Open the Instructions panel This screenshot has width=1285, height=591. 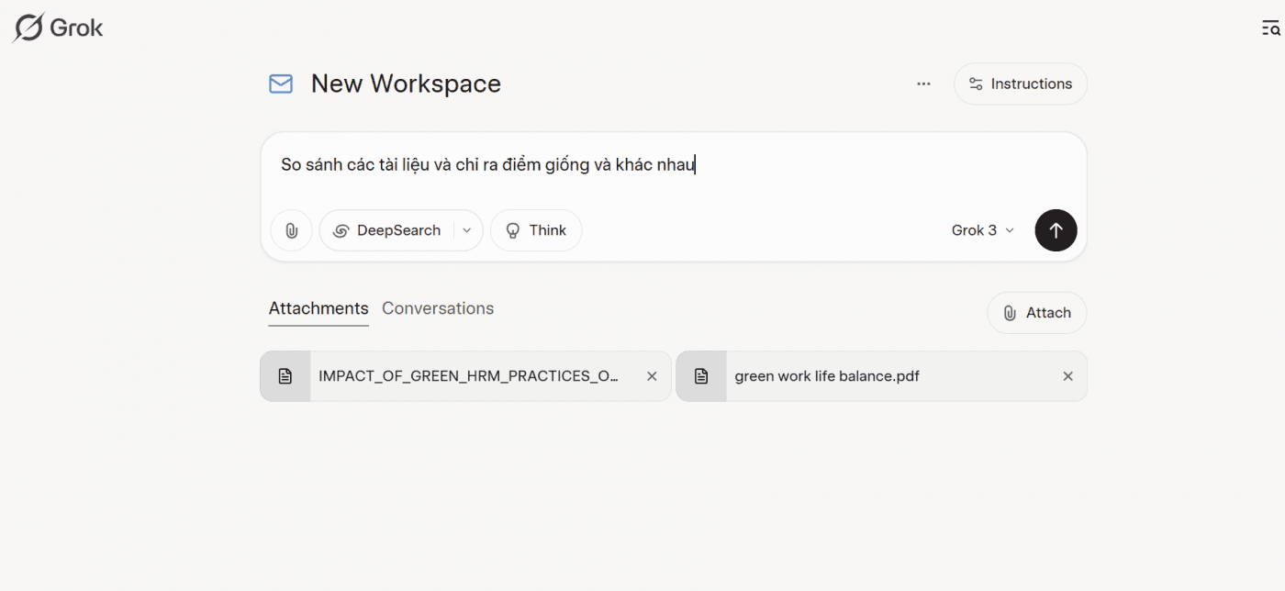(x=1020, y=84)
